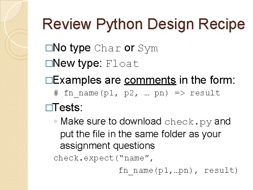
Task: Select the "check.py" filename text
Action: (x=188, y=122)
